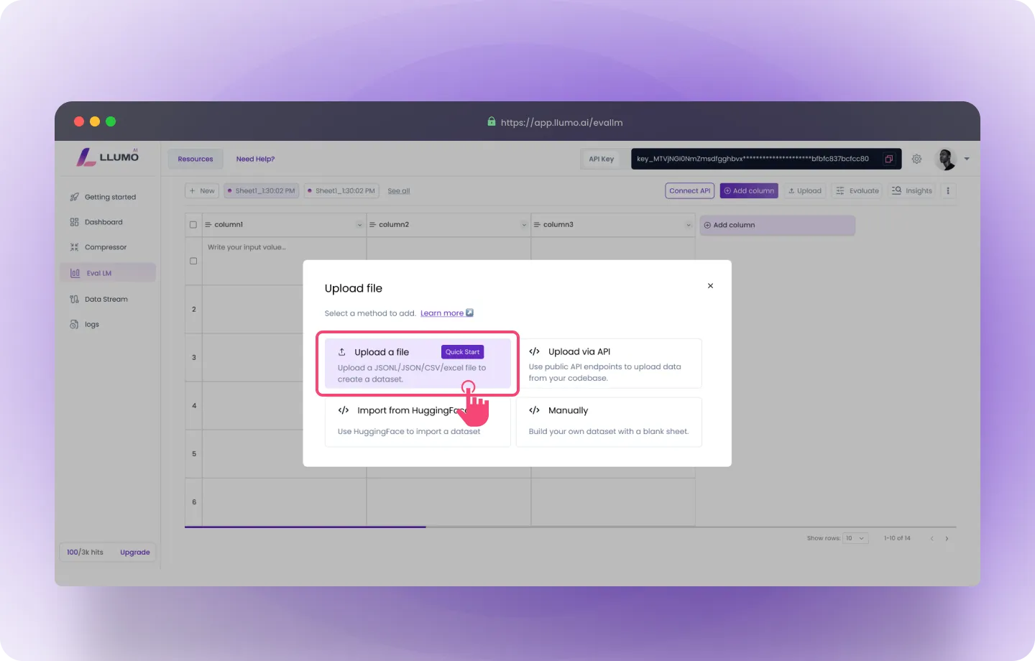Open logs from the sidebar

(84, 324)
